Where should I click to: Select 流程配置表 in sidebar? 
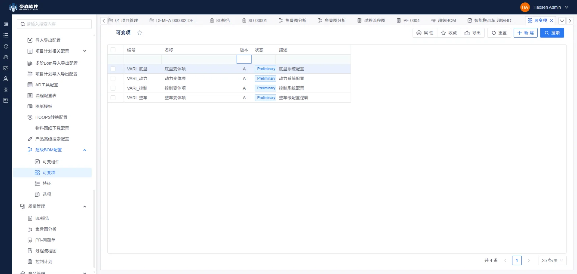46,96
